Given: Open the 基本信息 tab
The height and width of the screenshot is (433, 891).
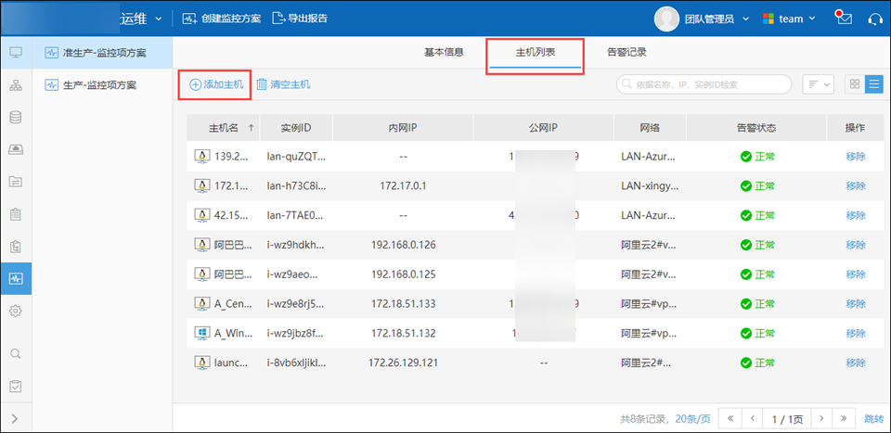Looking at the screenshot, I should tap(444, 52).
